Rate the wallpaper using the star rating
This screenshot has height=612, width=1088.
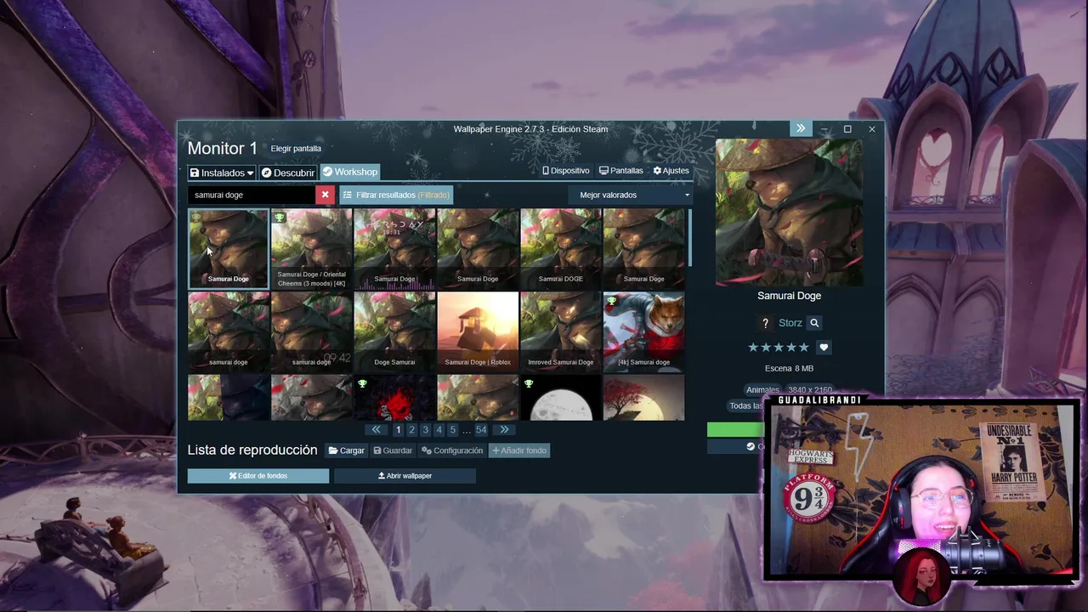[x=778, y=348]
